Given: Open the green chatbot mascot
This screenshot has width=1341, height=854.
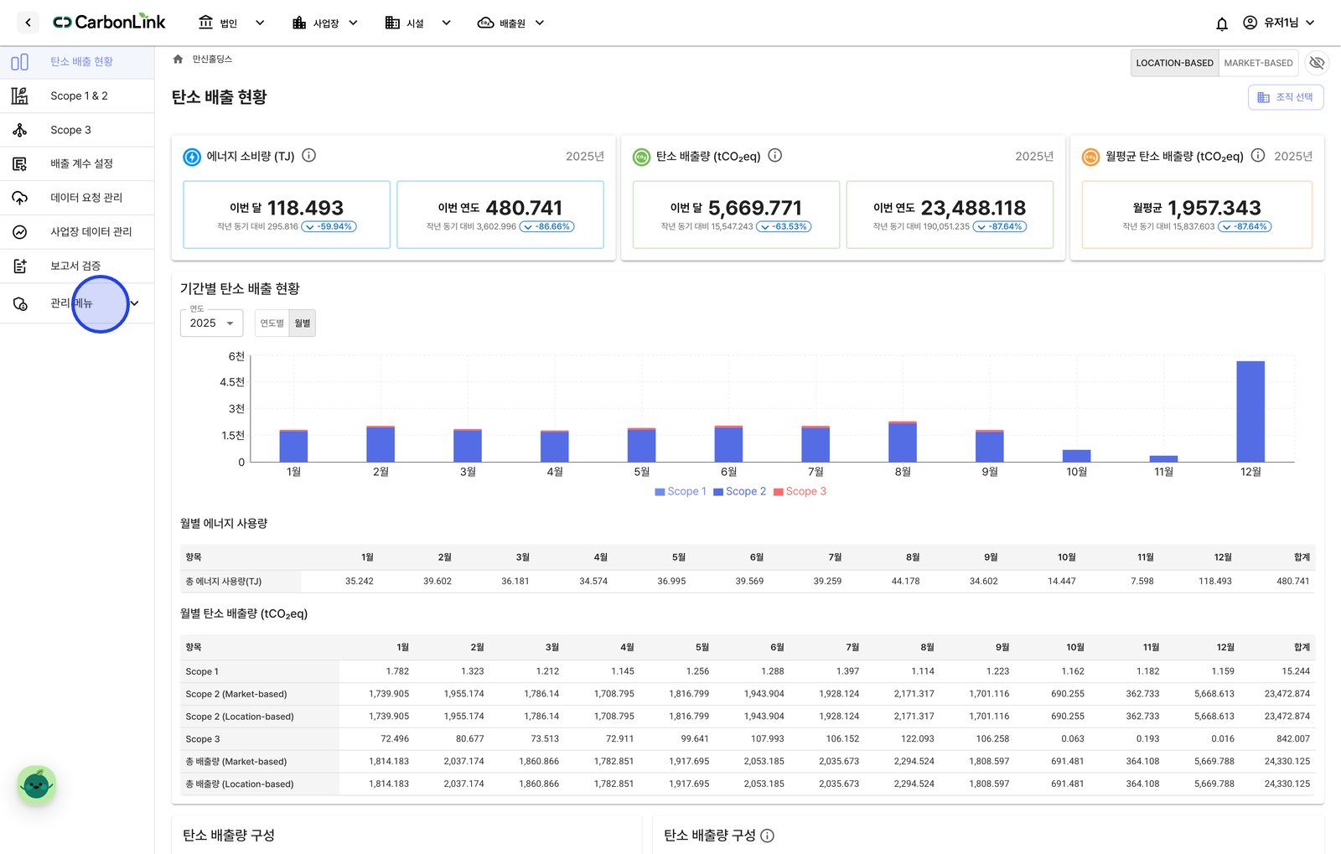Looking at the screenshot, I should 36,785.
